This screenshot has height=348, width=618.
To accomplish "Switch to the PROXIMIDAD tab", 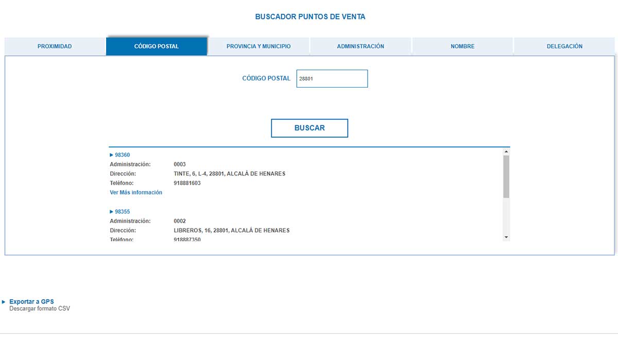I will 55,46.
